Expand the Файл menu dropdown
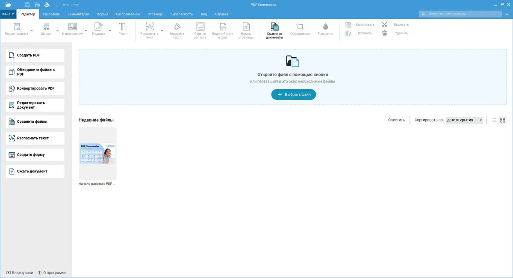The image size is (513, 278). pyautogui.click(x=8, y=14)
